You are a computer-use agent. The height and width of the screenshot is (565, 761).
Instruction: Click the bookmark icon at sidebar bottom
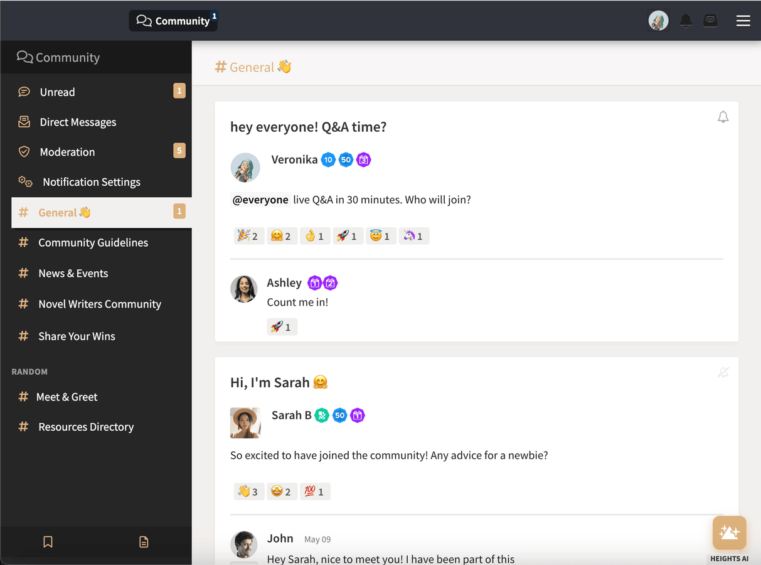point(48,542)
